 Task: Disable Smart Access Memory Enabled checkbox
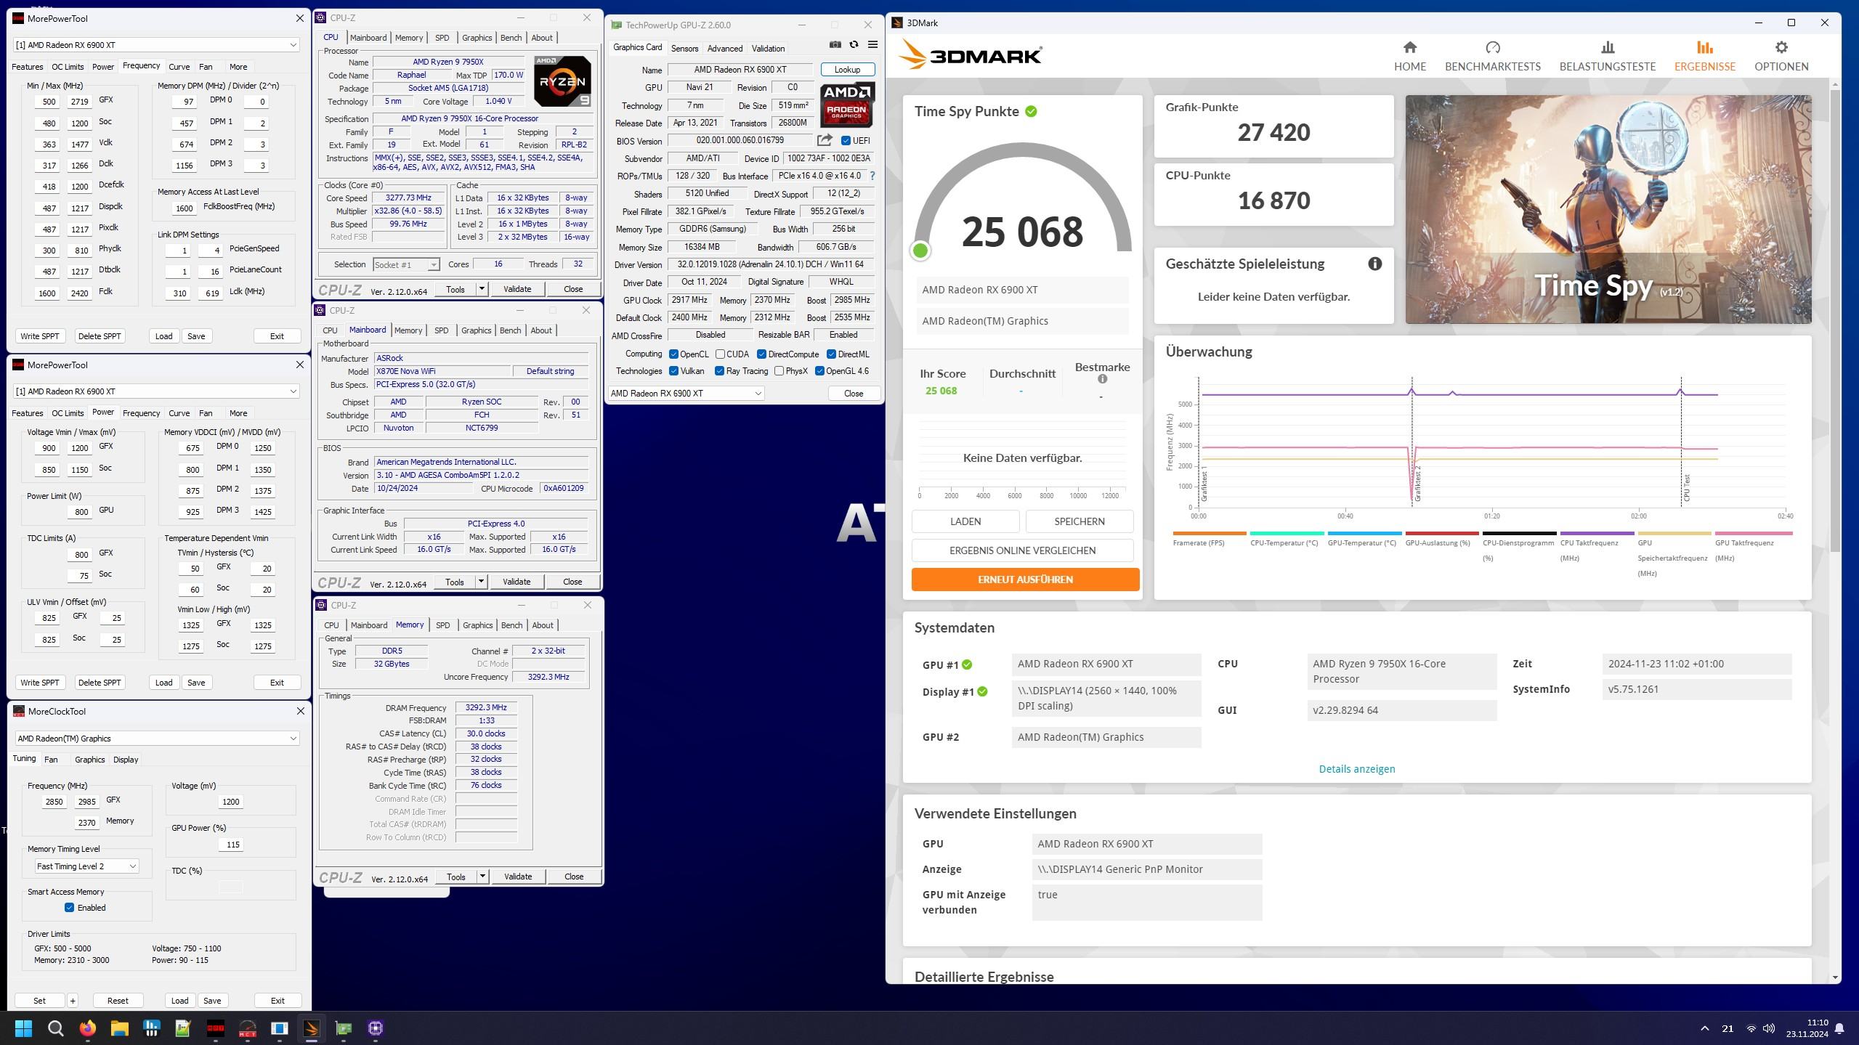click(x=69, y=908)
